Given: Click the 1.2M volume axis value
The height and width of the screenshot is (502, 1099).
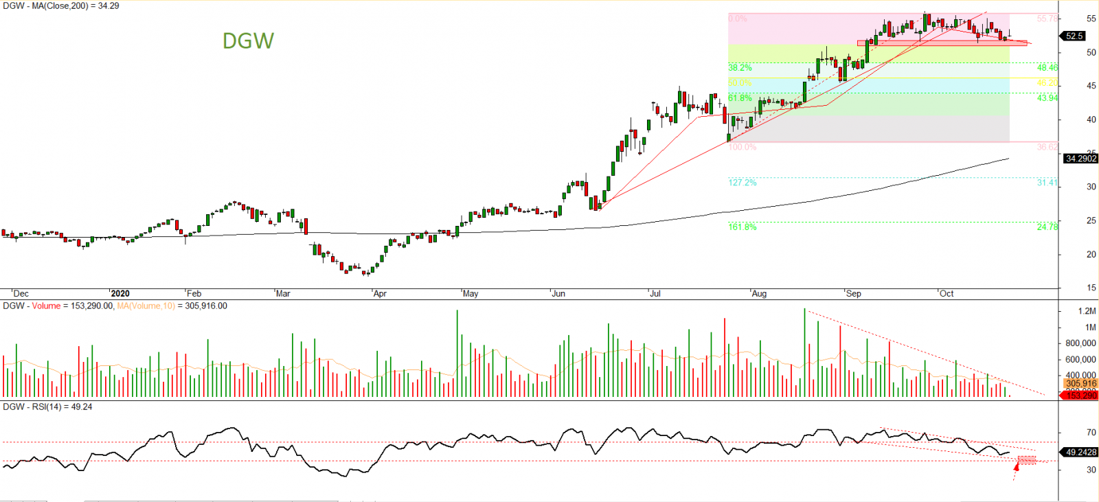Looking at the screenshot, I should (x=1087, y=311).
